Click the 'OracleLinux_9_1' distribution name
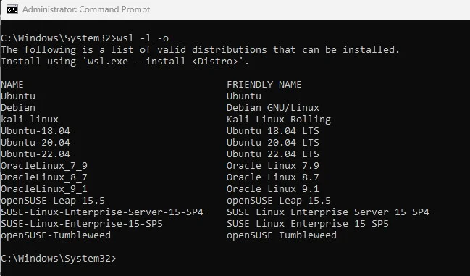470x276 pixels. (44, 189)
